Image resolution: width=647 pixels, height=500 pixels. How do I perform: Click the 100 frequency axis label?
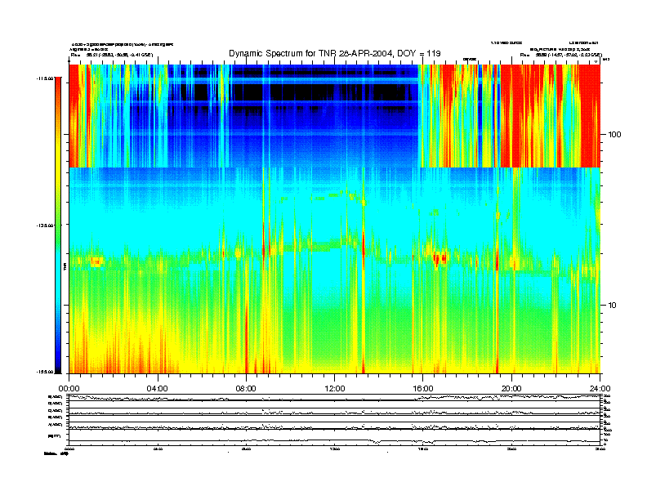614,135
